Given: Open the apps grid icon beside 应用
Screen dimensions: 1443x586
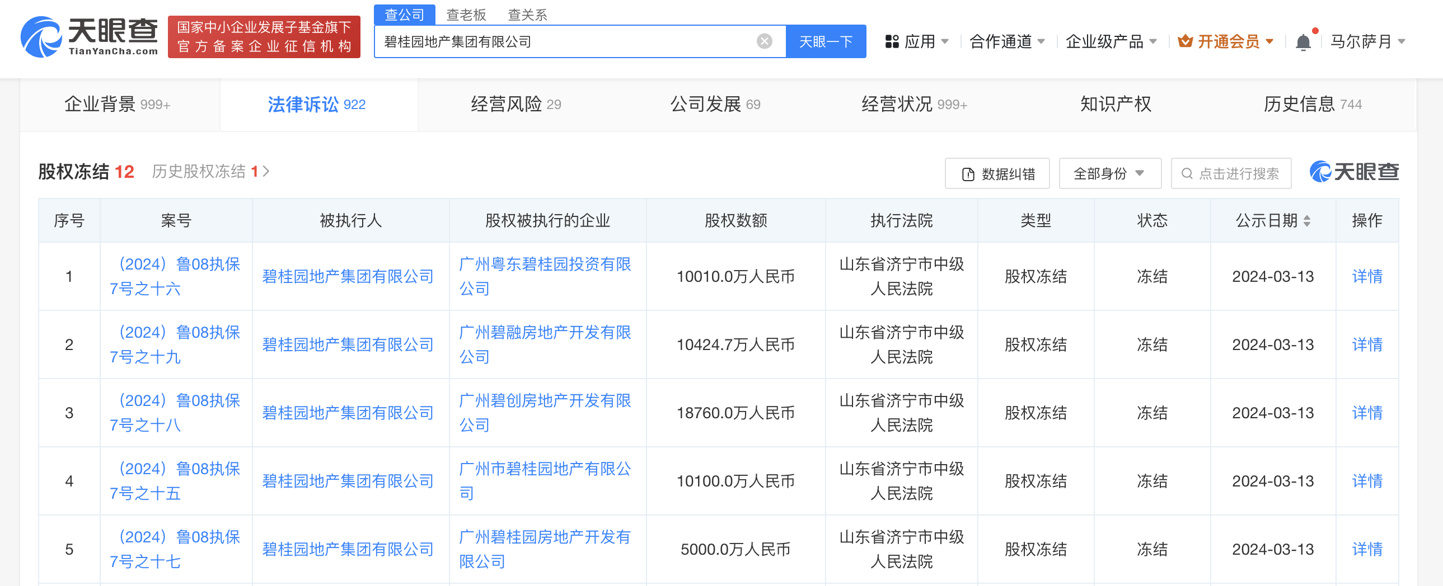Looking at the screenshot, I should click(x=893, y=41).
